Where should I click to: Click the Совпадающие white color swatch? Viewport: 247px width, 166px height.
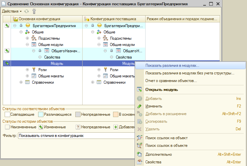pos(7,114)
